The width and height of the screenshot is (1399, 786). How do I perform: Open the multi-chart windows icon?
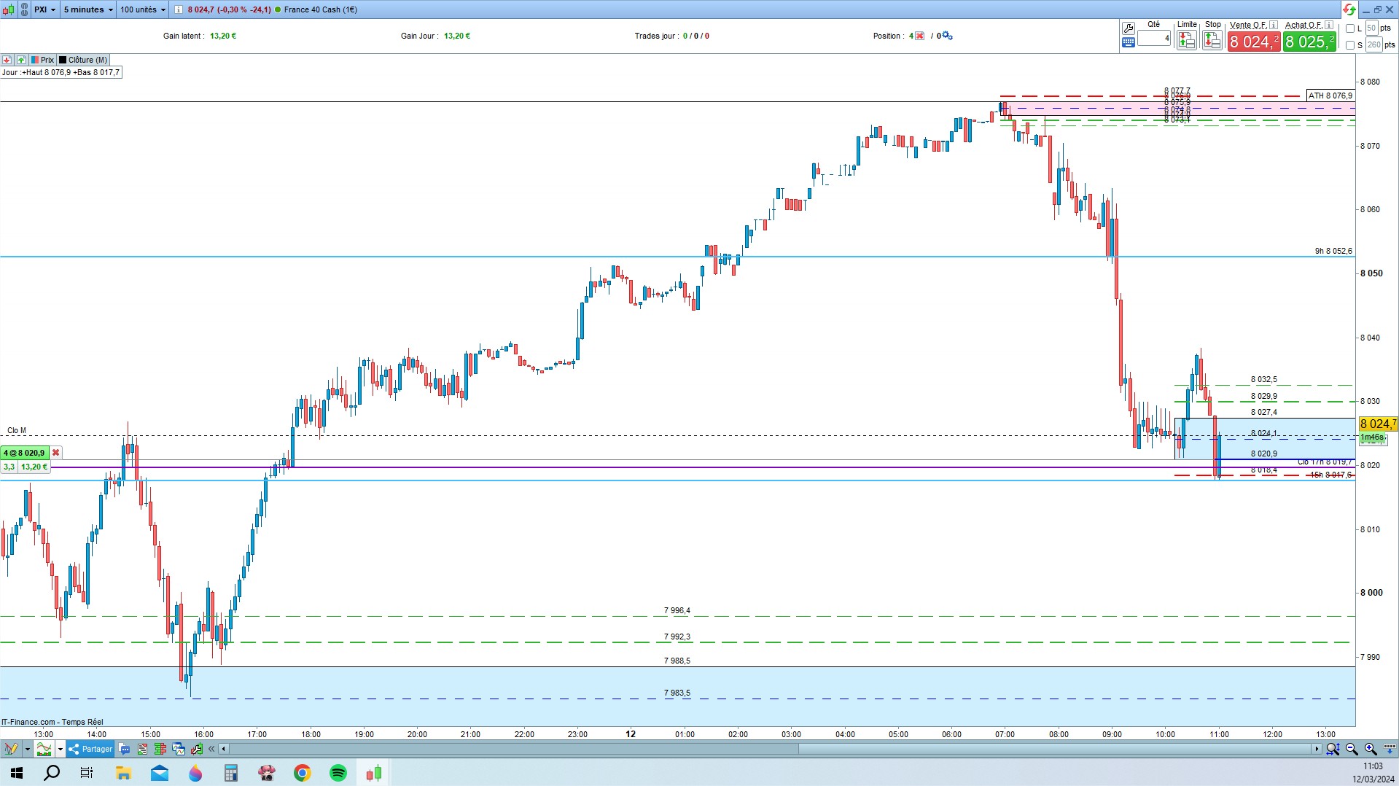179,749
